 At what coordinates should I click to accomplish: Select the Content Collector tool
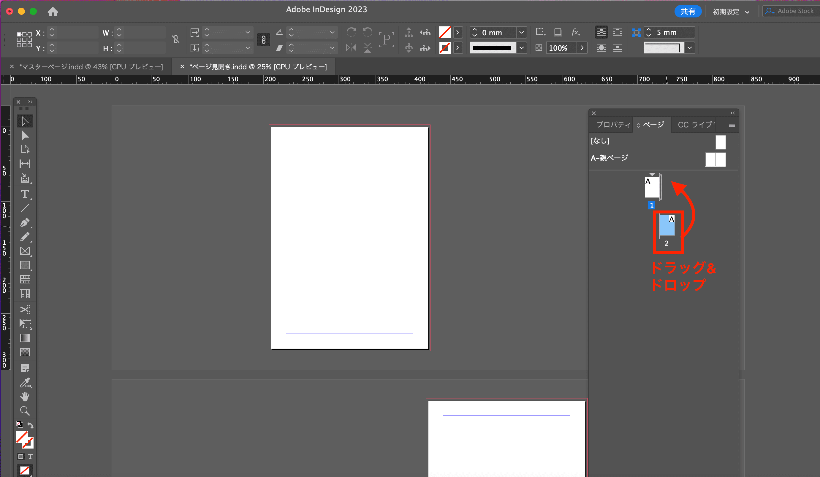click(x=25, y=178)
